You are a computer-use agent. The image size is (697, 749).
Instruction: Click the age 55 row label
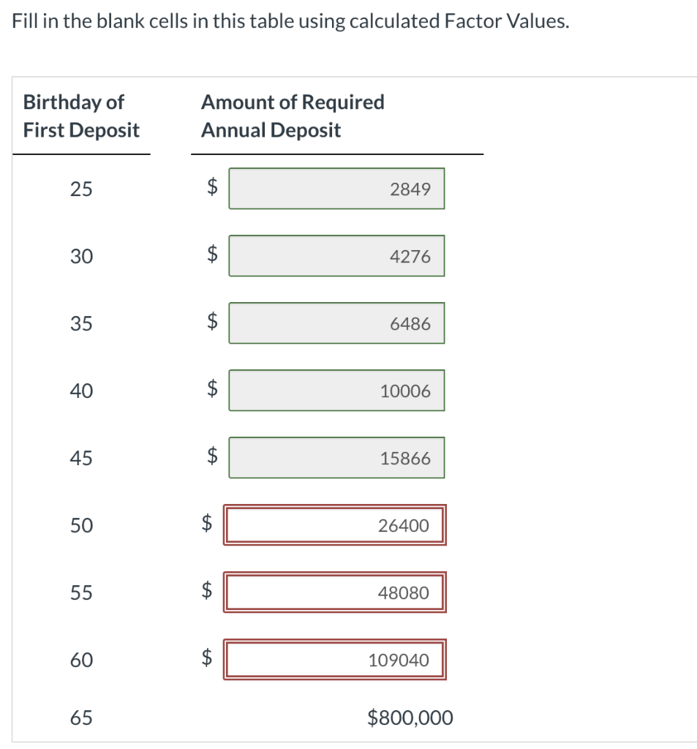coord(81,592)
